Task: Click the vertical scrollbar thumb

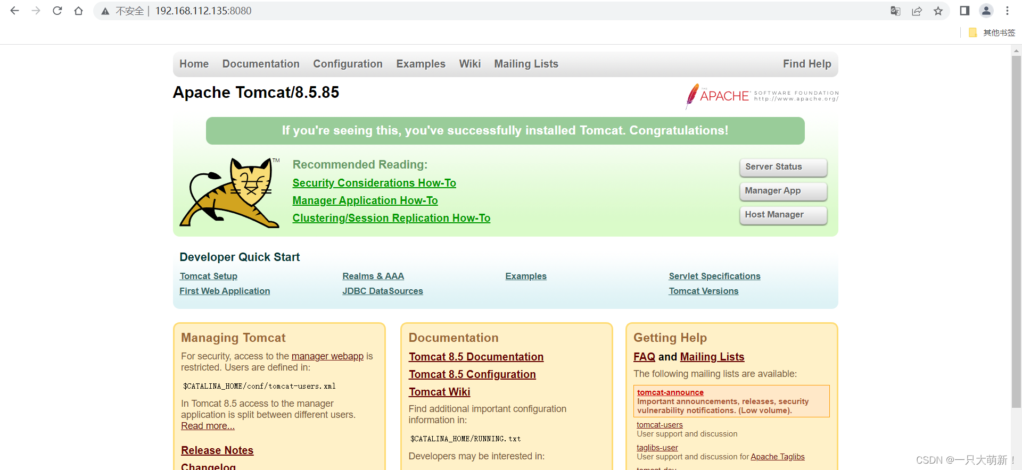Action: [x=1016, y=232]
